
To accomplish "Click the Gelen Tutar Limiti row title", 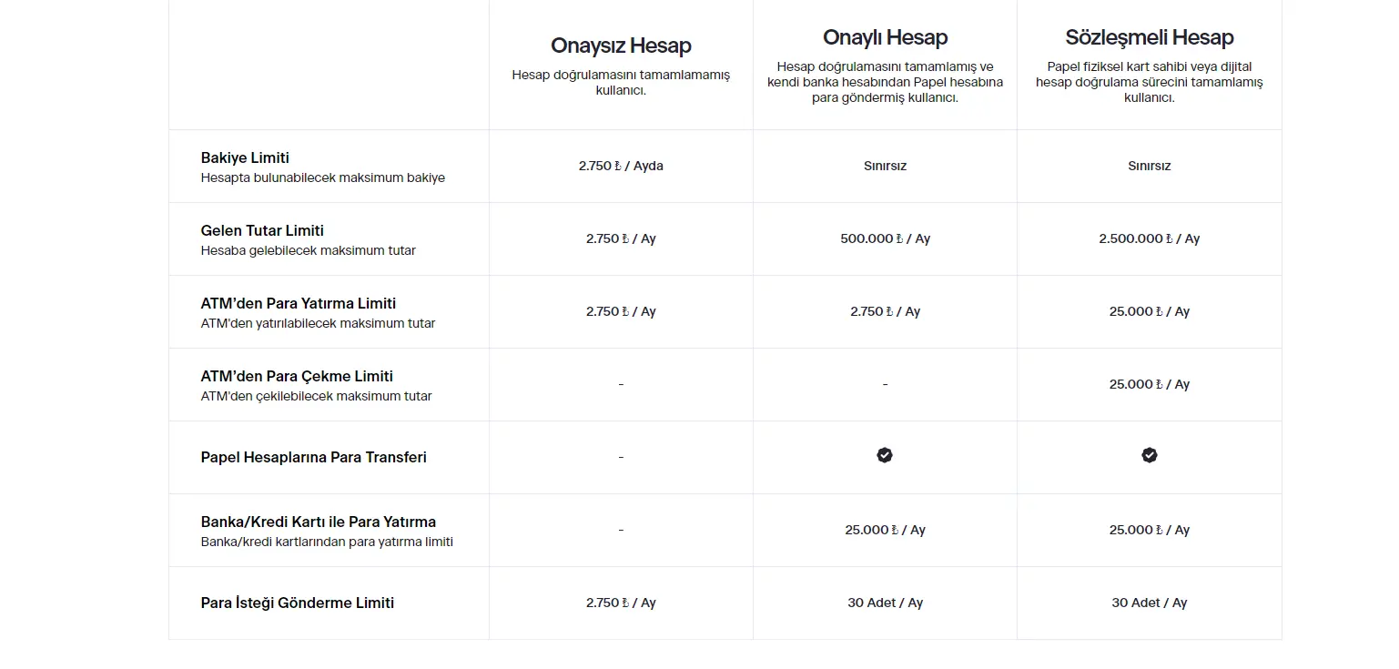I will click(262, 230).
